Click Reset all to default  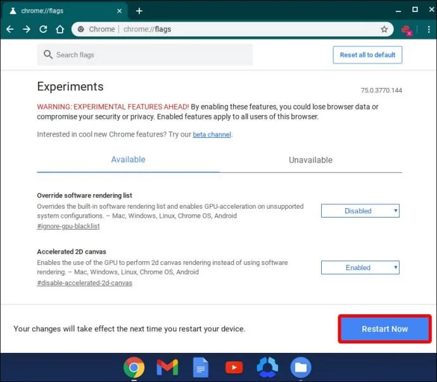pos(367,55)
